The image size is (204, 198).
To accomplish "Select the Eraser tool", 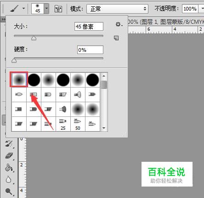I will click(x=9, y=156).
